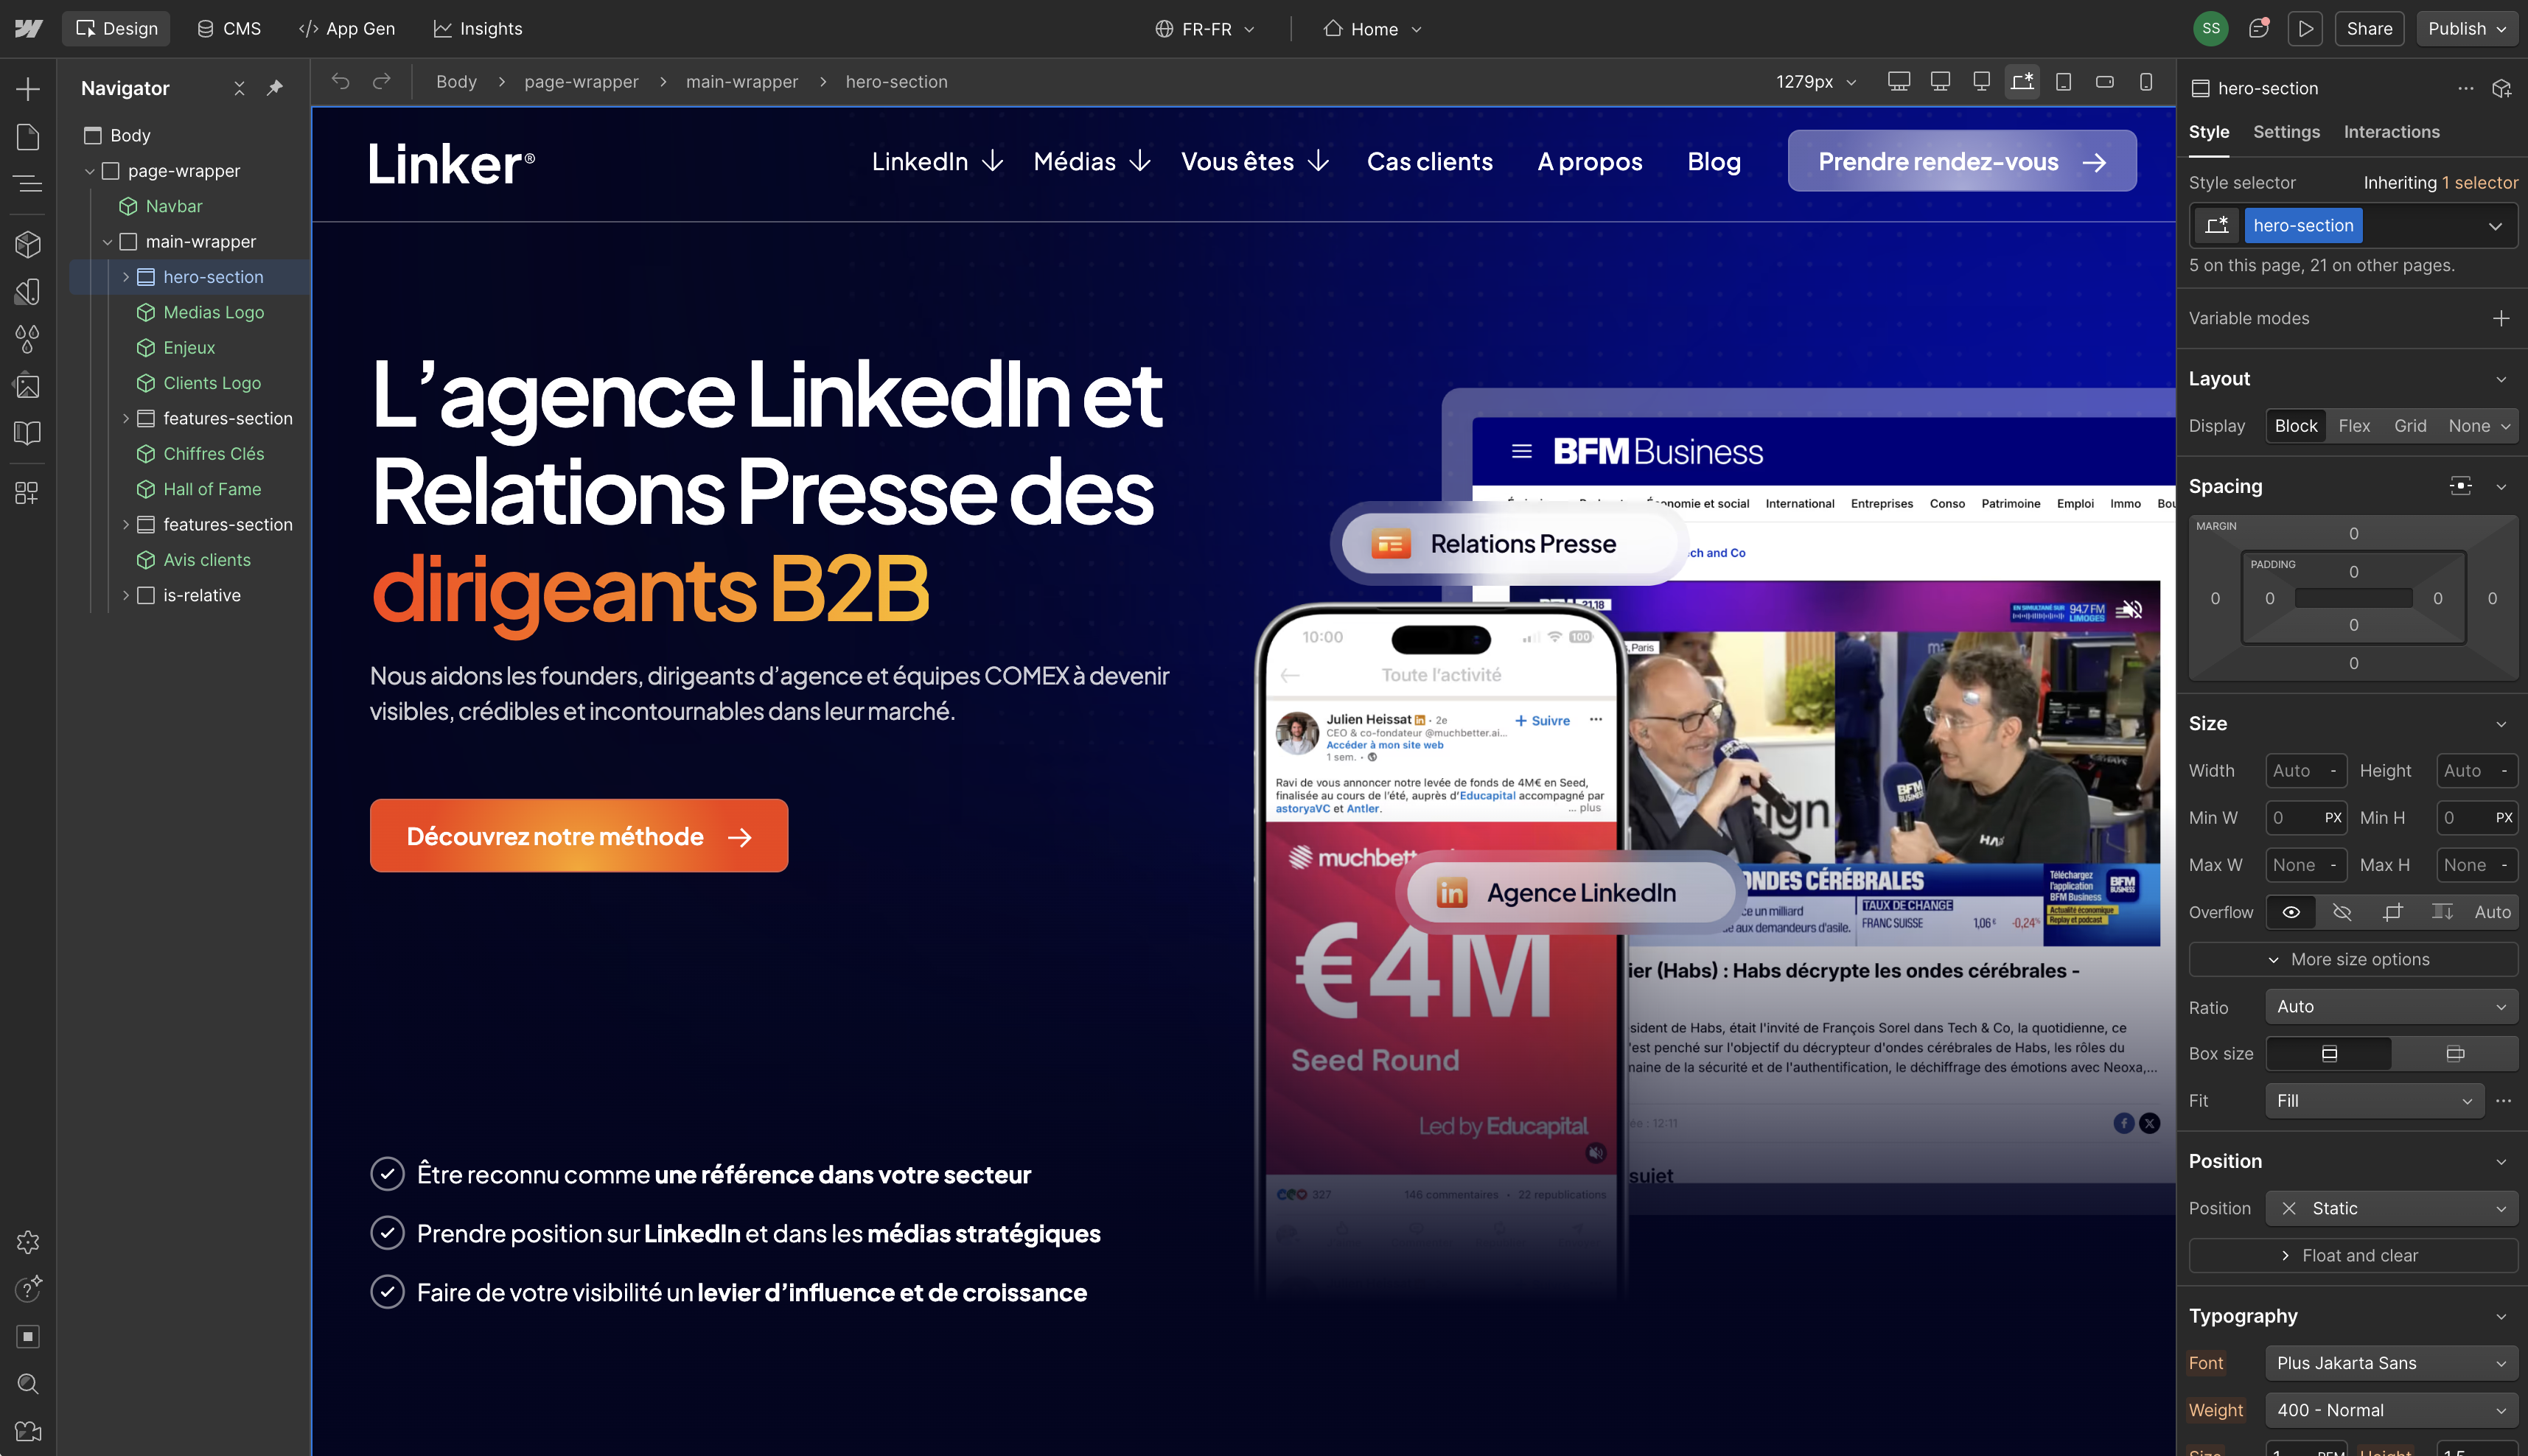Click the preview play icon
This screenshot has height=1456, width=2528.
pyautogui.click(x=2304, y=29)
